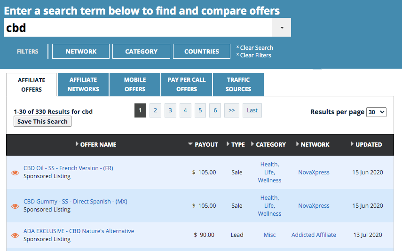The image size is (402, 251).
Task: Click into the cbd search input field
Action: coord(136,28)
